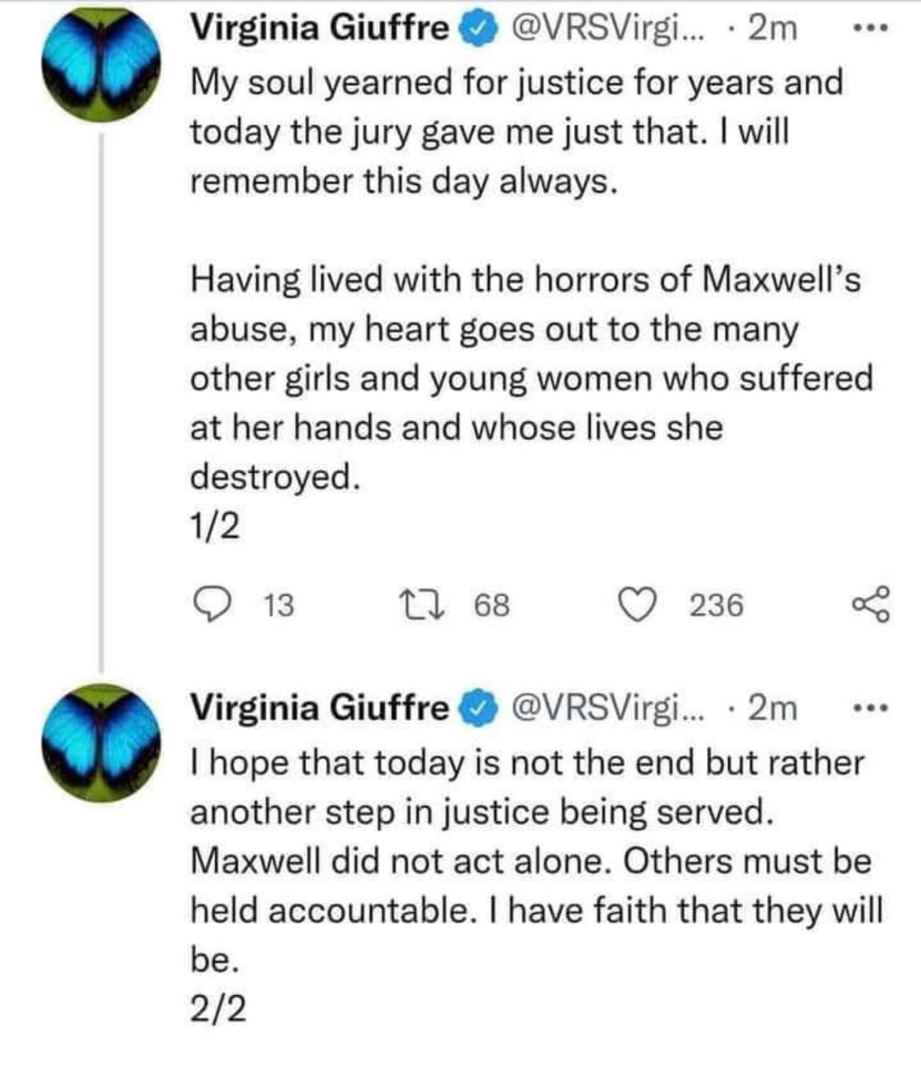Reply to the first tweet
Screen dimensions: 921x1076
(x=209, y=605)
